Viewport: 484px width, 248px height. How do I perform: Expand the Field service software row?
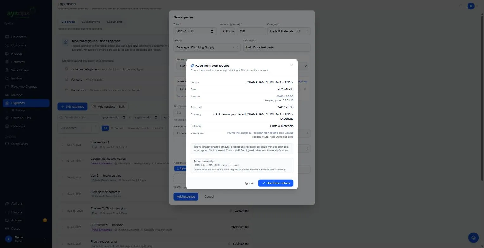tap(63, 194)
